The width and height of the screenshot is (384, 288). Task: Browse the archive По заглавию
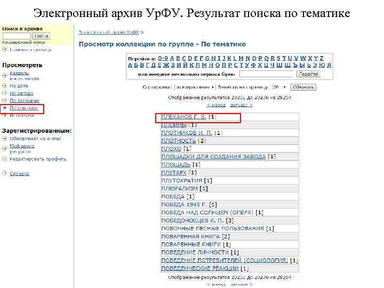(25, 101)
